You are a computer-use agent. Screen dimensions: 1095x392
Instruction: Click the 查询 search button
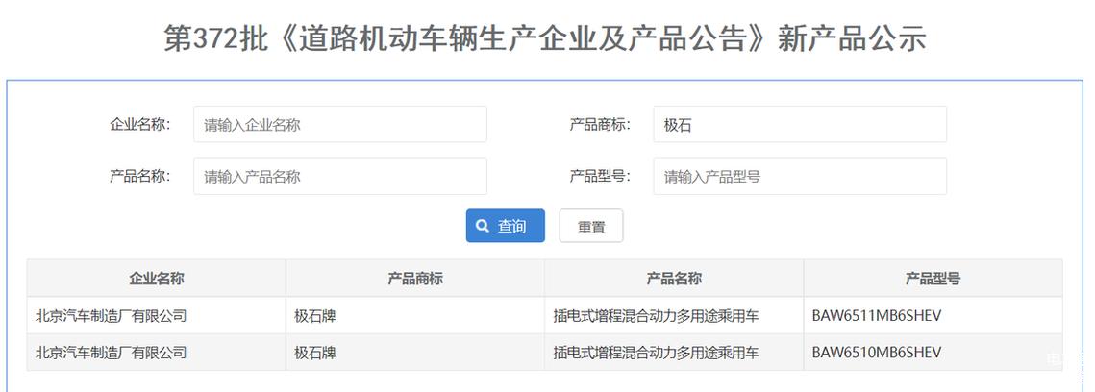505,226
